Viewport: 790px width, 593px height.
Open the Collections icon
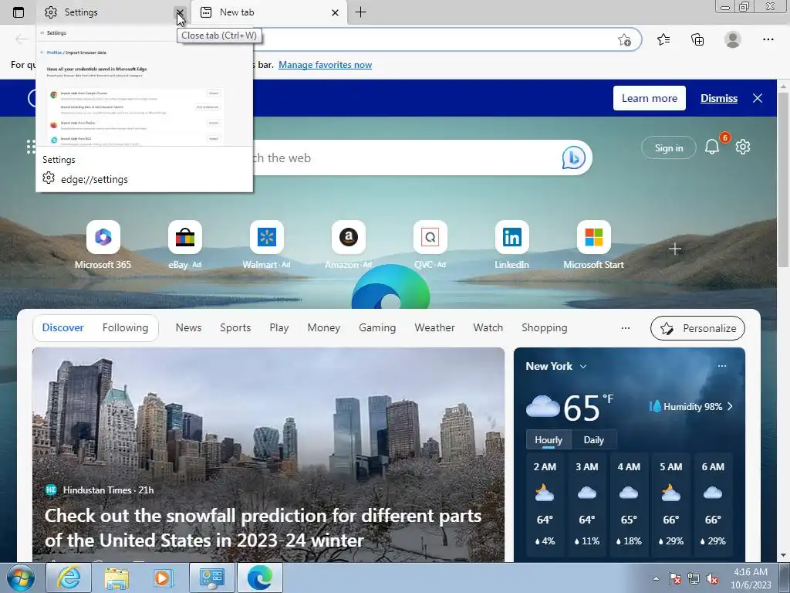point(697,39)
